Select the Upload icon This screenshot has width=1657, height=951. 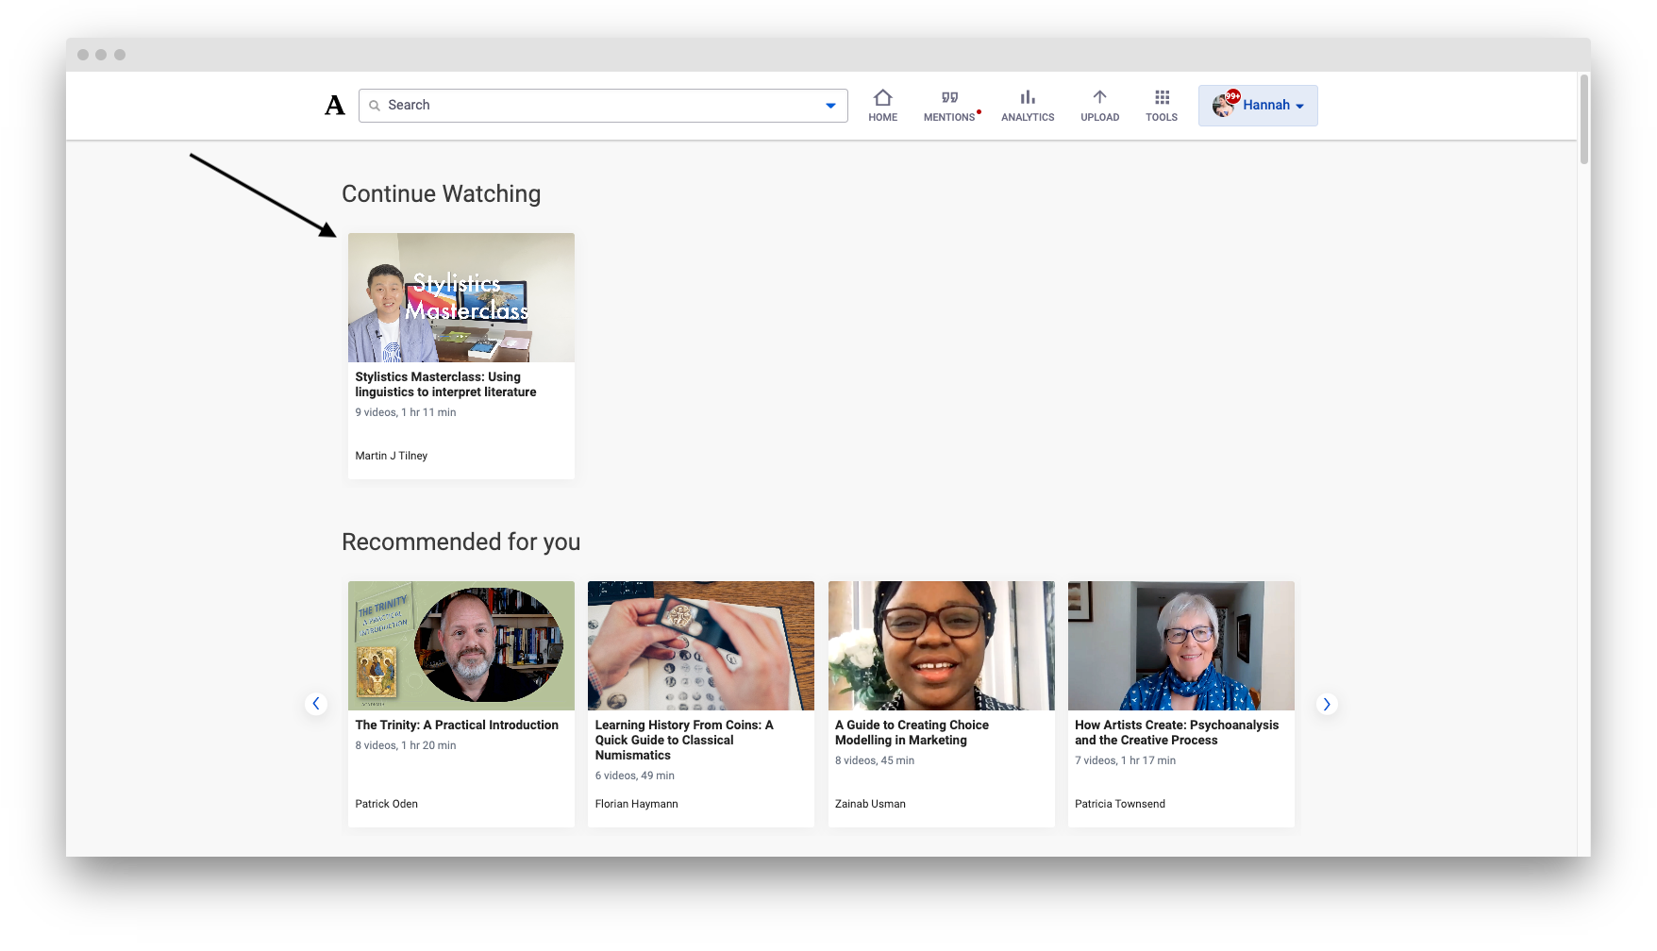coord(1099,98)
